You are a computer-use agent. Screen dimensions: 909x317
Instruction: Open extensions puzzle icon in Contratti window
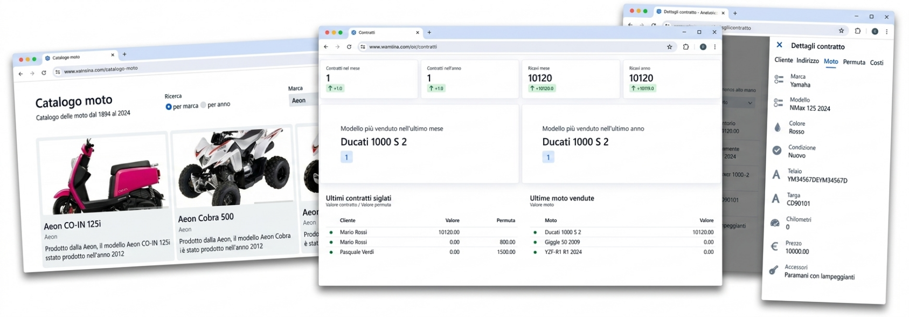pos(686,47)
